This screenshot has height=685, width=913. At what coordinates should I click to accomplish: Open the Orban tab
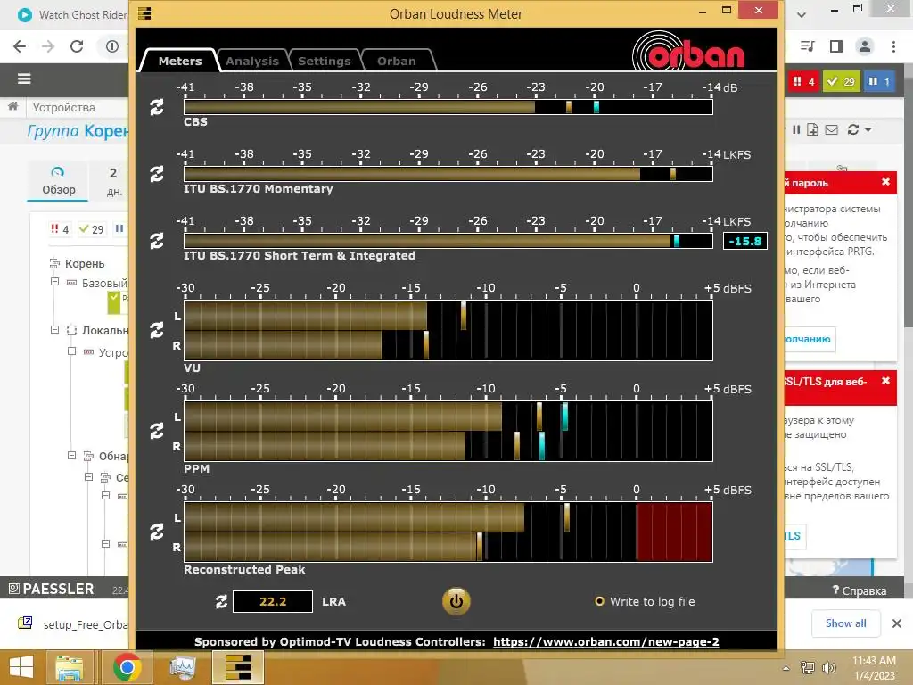click(397, 61)
